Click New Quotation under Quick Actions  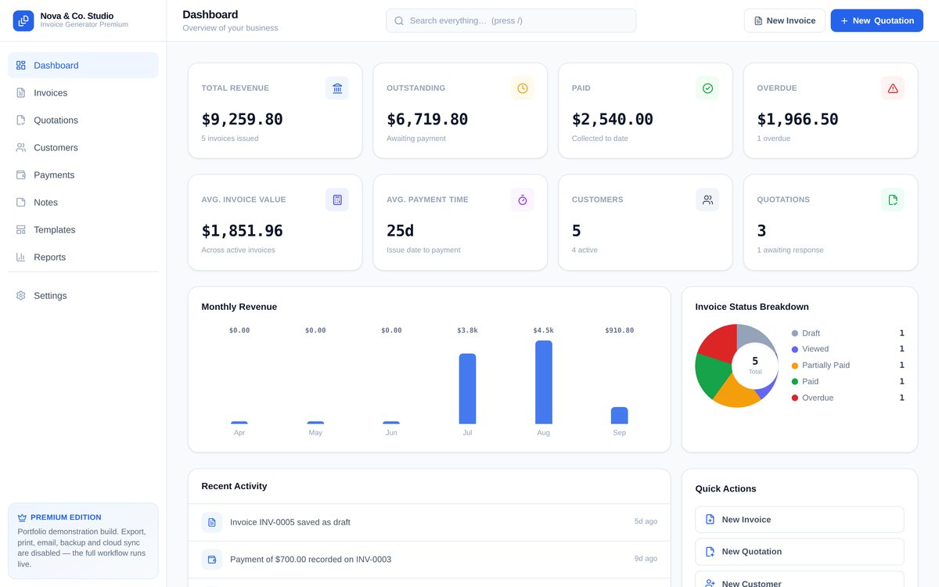pos(800,552)
